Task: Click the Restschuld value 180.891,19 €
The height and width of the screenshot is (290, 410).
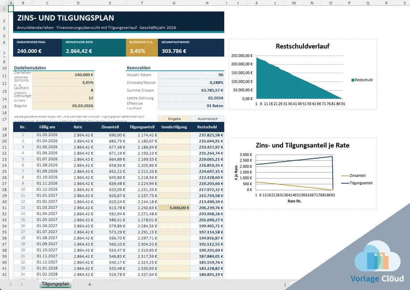Action: pos(207,275)
